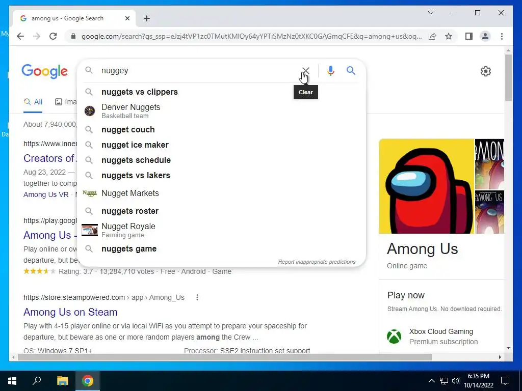Show hidden system tray icons
Screen dimensions: 522x391
pos(431,381)
